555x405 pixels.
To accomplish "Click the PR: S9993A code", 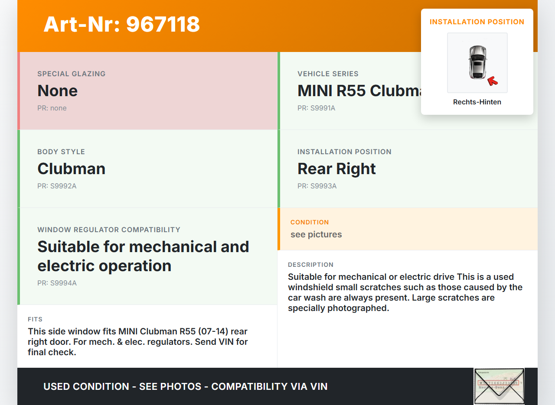I will coord(317,186).
